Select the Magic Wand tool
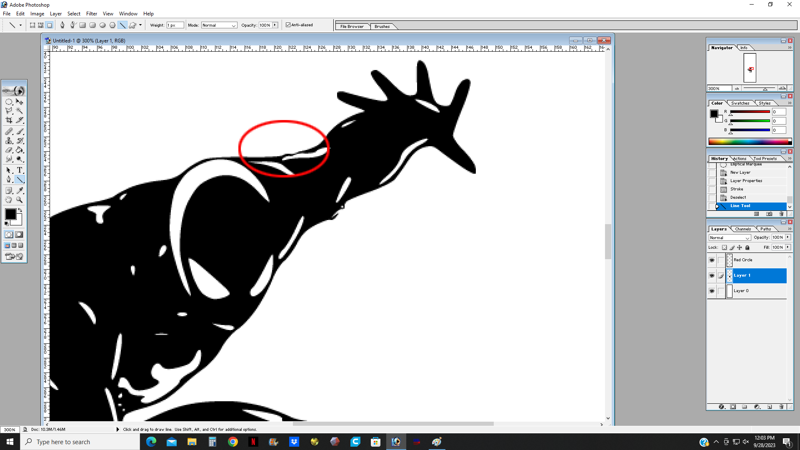800x450 pixels. (20, 111)
